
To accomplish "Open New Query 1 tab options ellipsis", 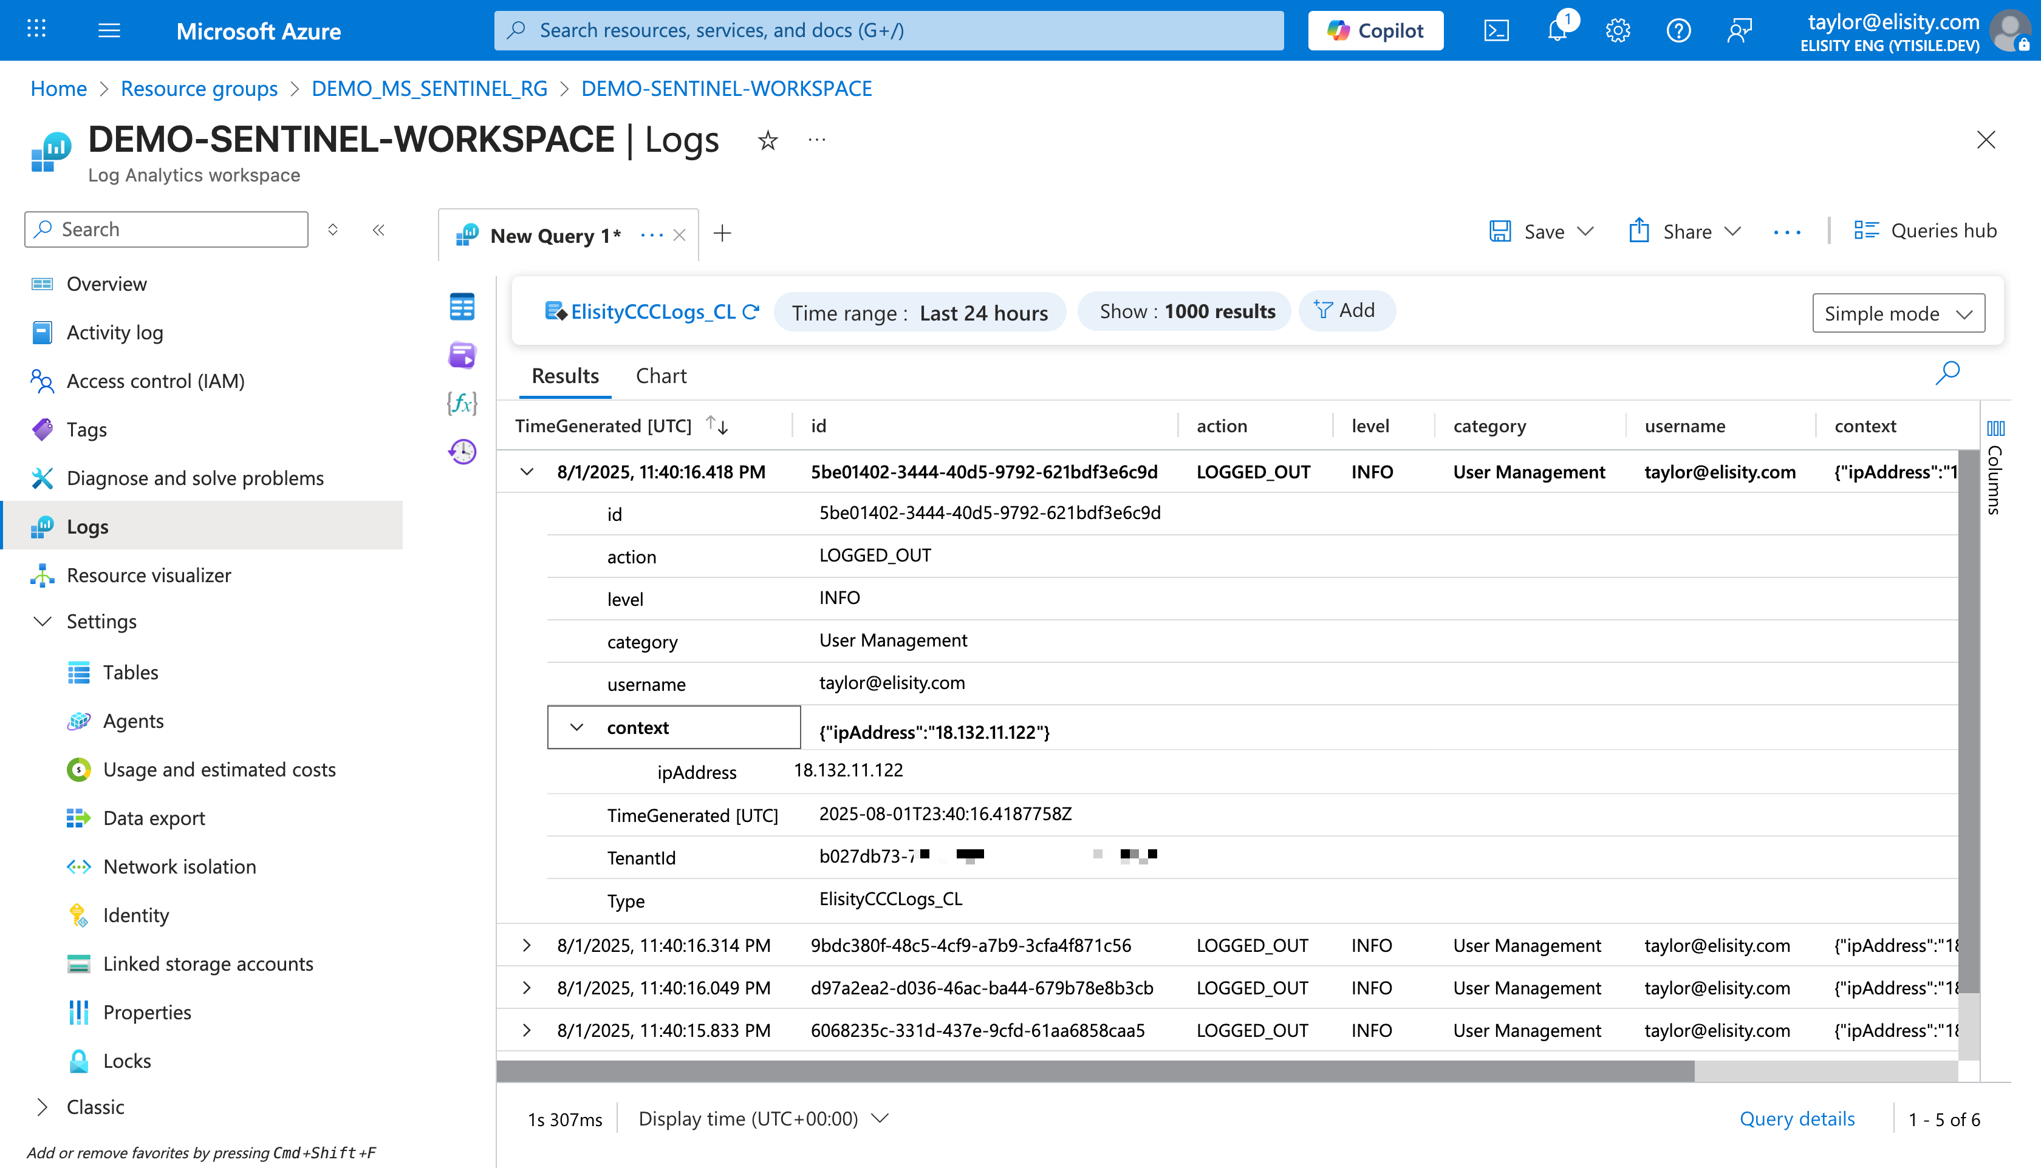I will click(x=652, y=235).
